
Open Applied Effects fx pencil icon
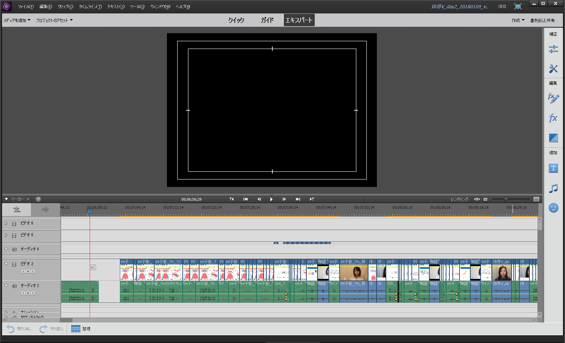coord(553,98)
